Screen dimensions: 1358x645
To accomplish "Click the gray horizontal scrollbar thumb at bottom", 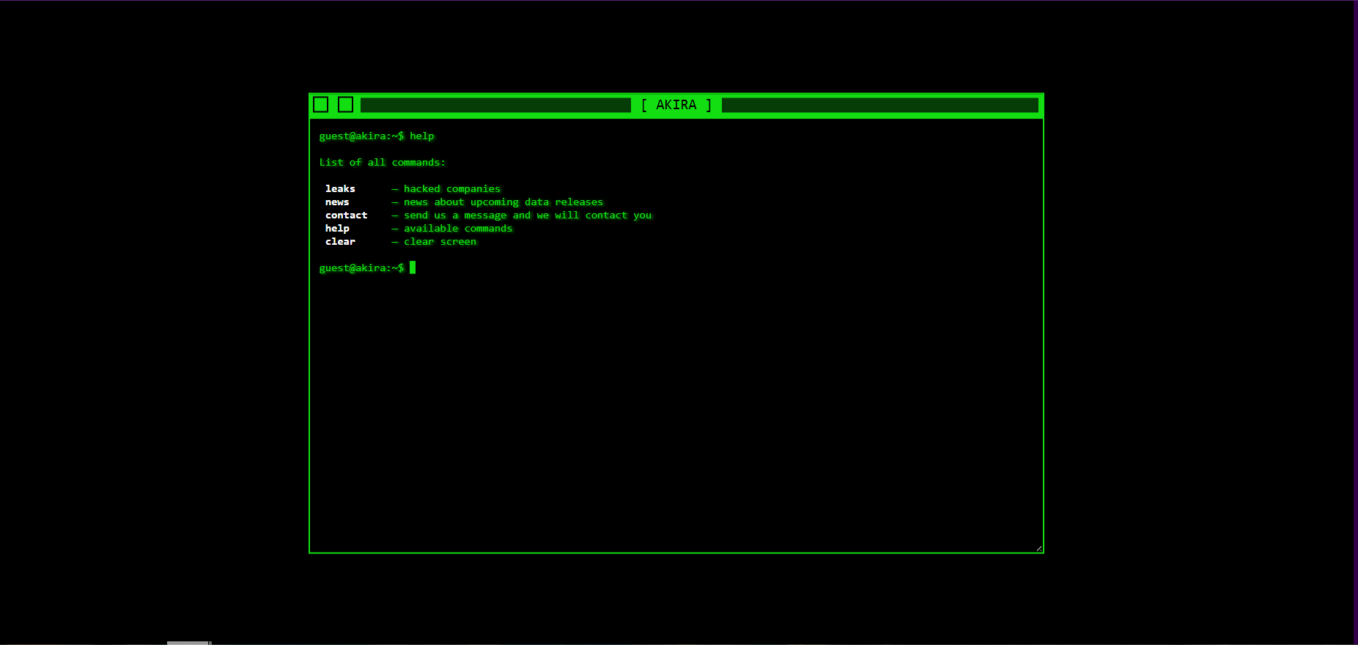I will click(188, 643).
